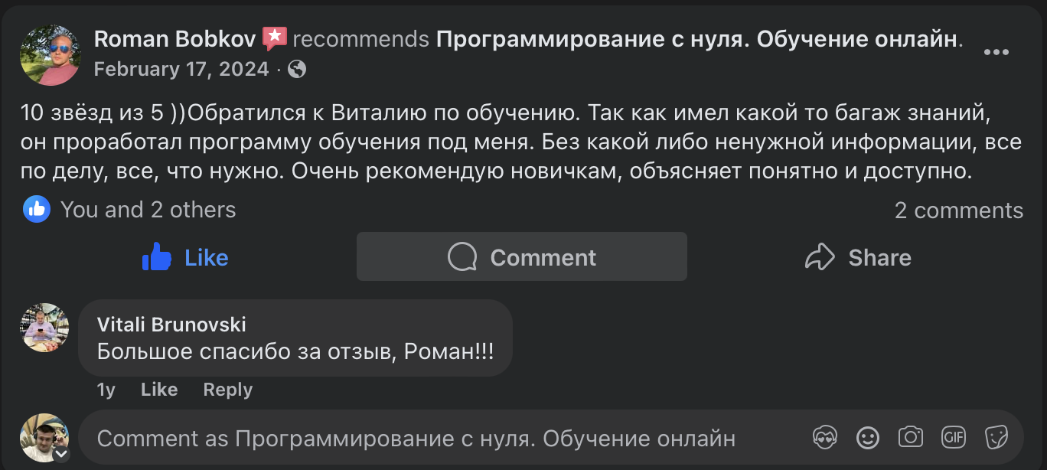This screenshot has width=1047, height=470.
Task: Attach a photo using the camera icon
Action: [x=910, y=437]
